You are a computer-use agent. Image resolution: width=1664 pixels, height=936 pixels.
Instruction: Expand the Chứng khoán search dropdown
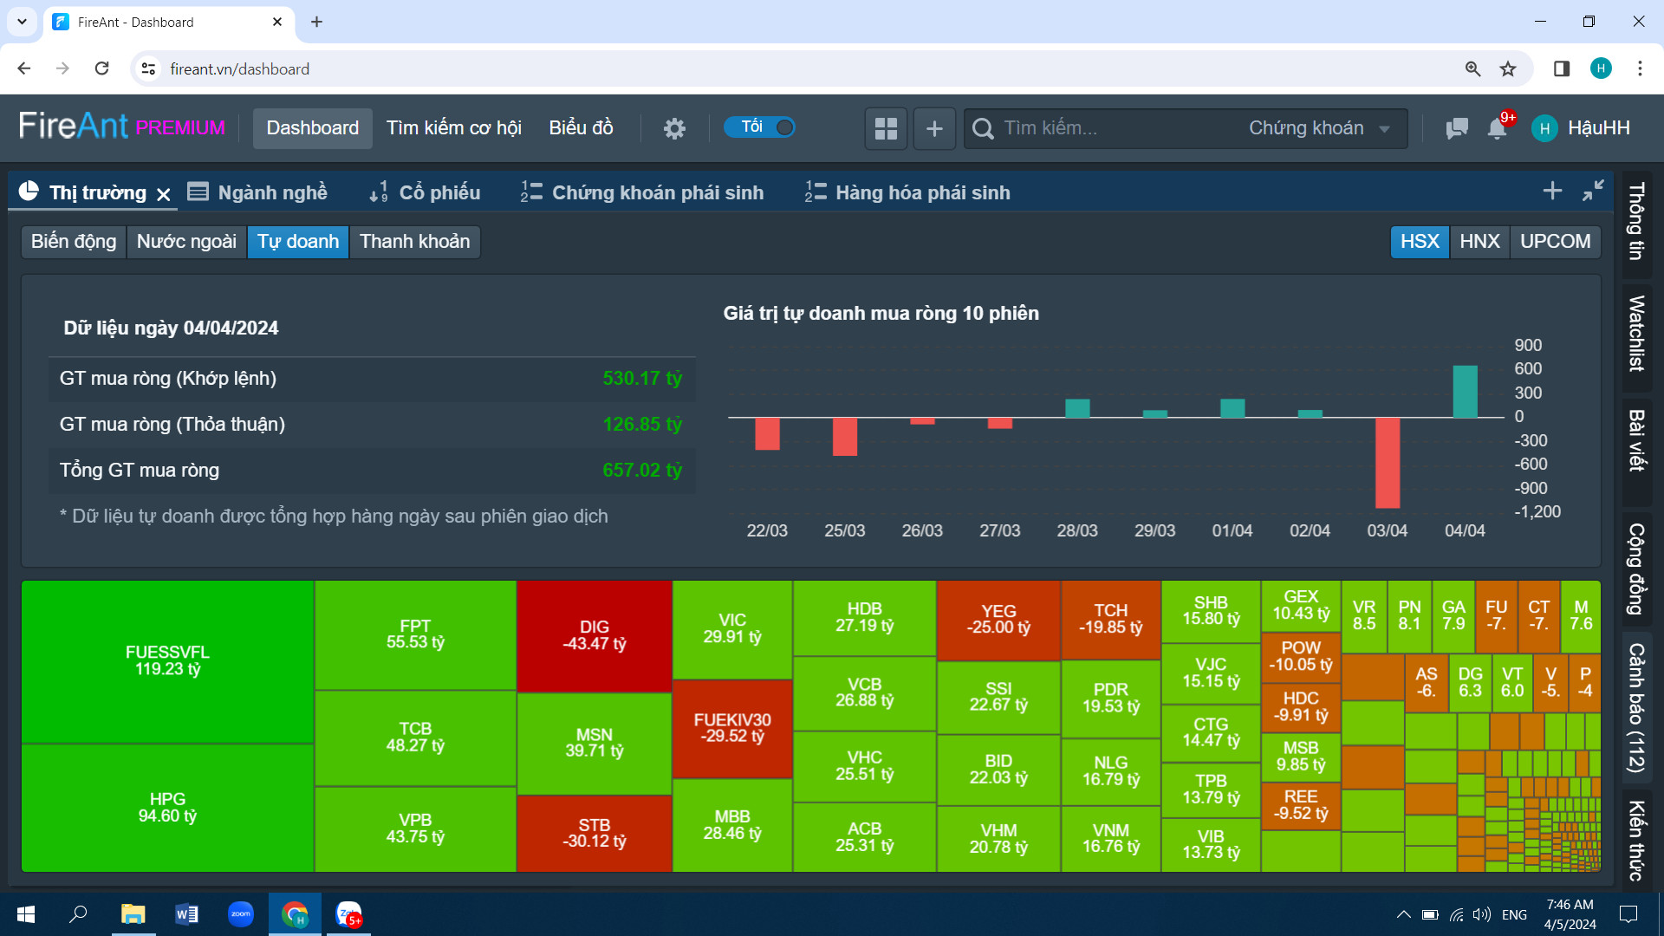(x=1320, y=128)
